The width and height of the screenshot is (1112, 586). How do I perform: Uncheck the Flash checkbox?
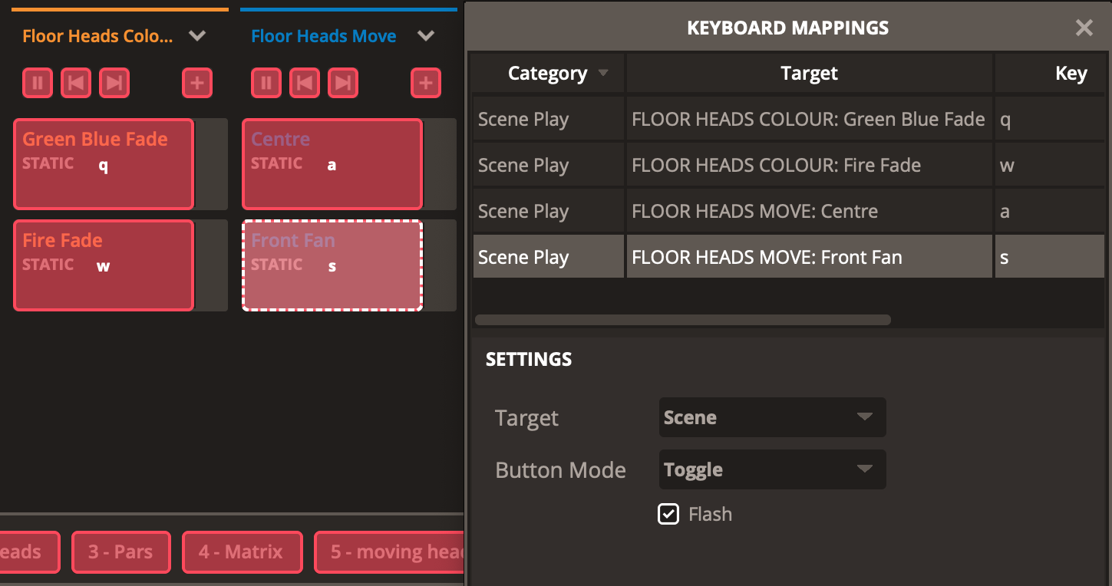pos(668,514)
